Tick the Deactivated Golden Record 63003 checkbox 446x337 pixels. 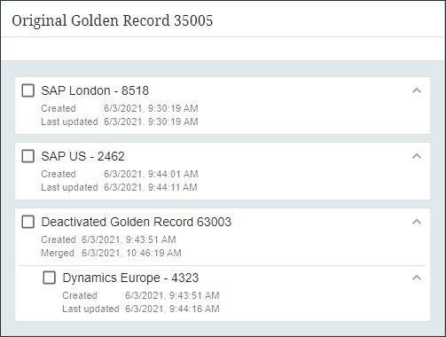(28, 222)
